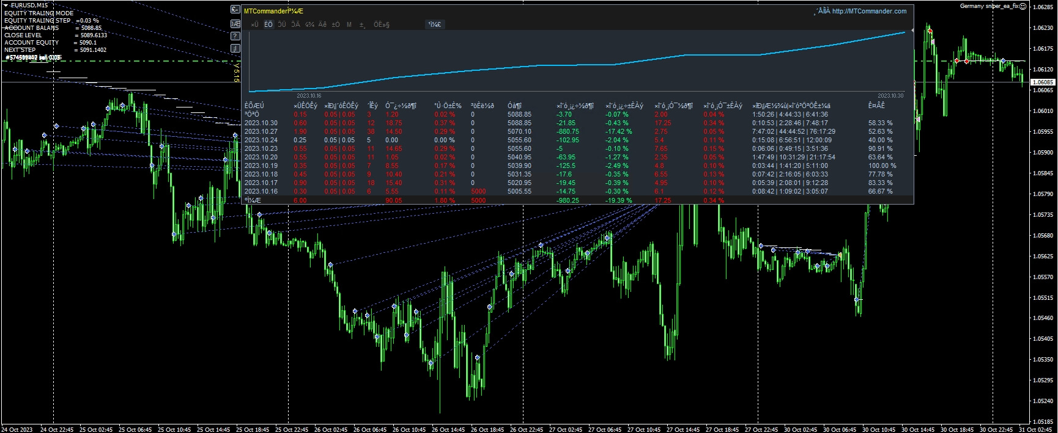Click the current price label 1.06085

[1042, 82]
